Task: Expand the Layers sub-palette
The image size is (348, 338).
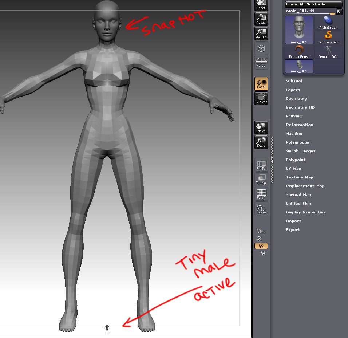Action: click(x=293, y=90)
